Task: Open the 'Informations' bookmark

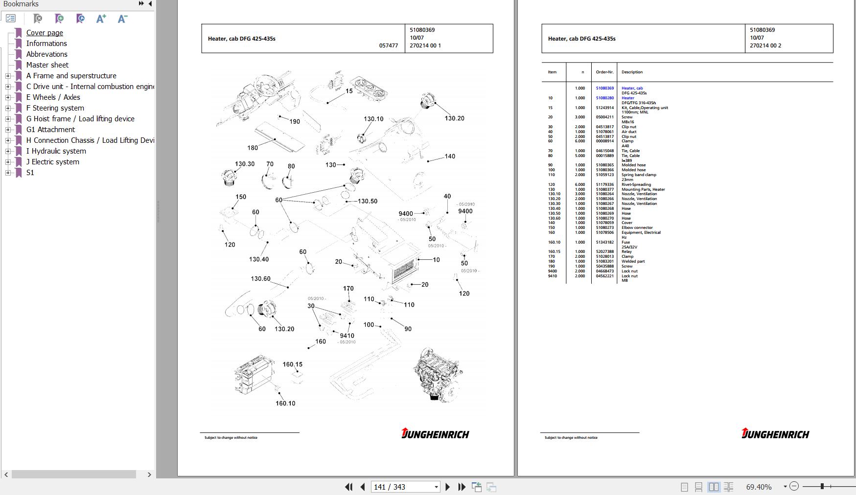Action: 46,44
